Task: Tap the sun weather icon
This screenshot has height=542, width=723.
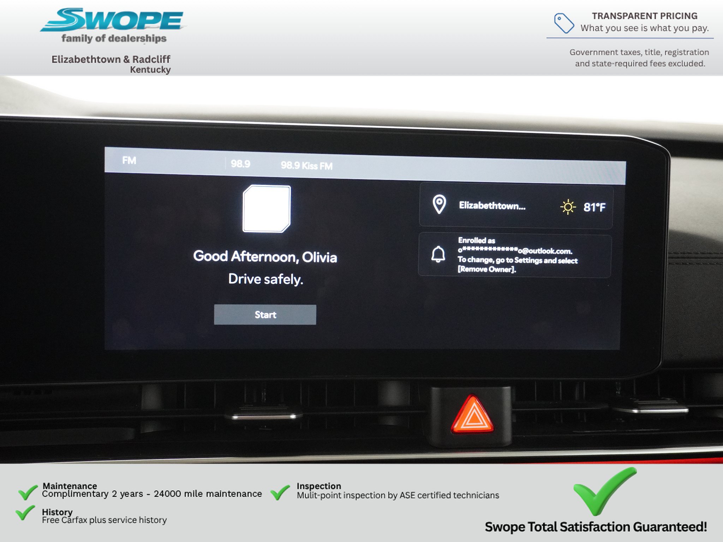Action: coord(567,207)
